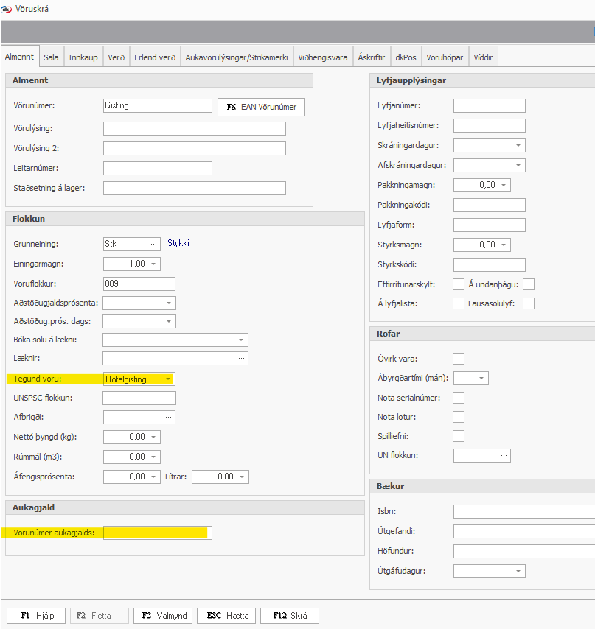Open the Aukavörulýsingar/Strikamerki tab

pyautogui.click(x=237, y=57)
